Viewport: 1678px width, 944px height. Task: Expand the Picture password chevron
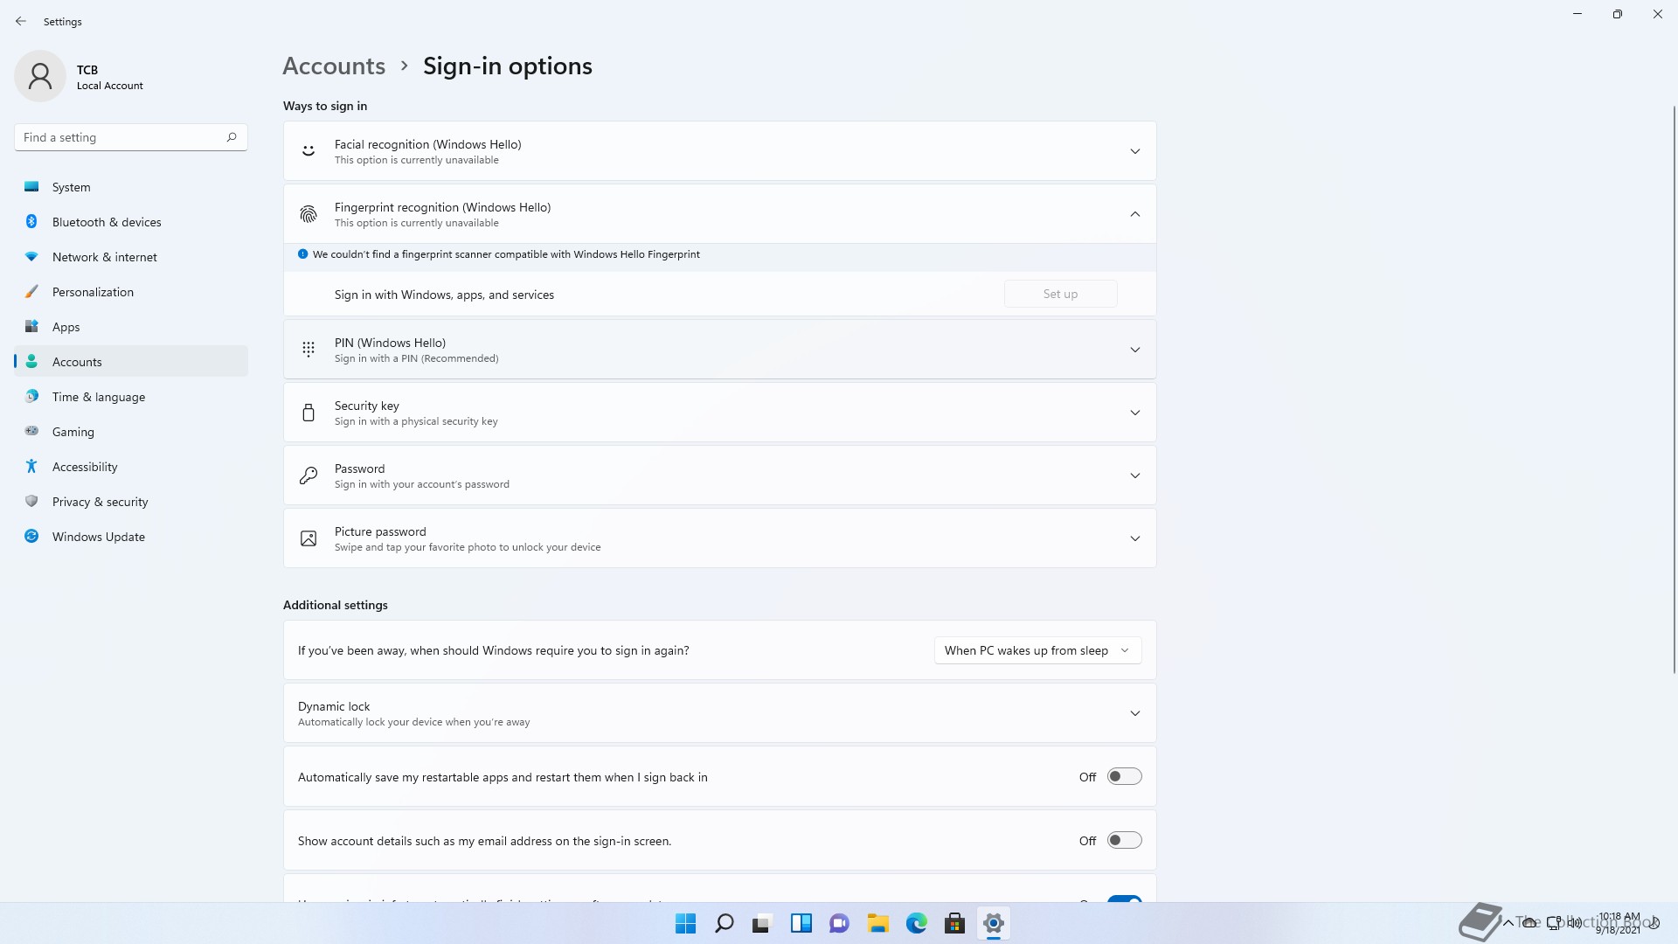(x=1134, y=538)
